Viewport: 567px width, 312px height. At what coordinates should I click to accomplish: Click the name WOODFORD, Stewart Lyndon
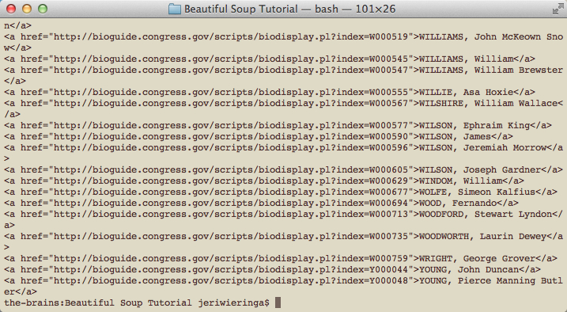pos(486,214)
